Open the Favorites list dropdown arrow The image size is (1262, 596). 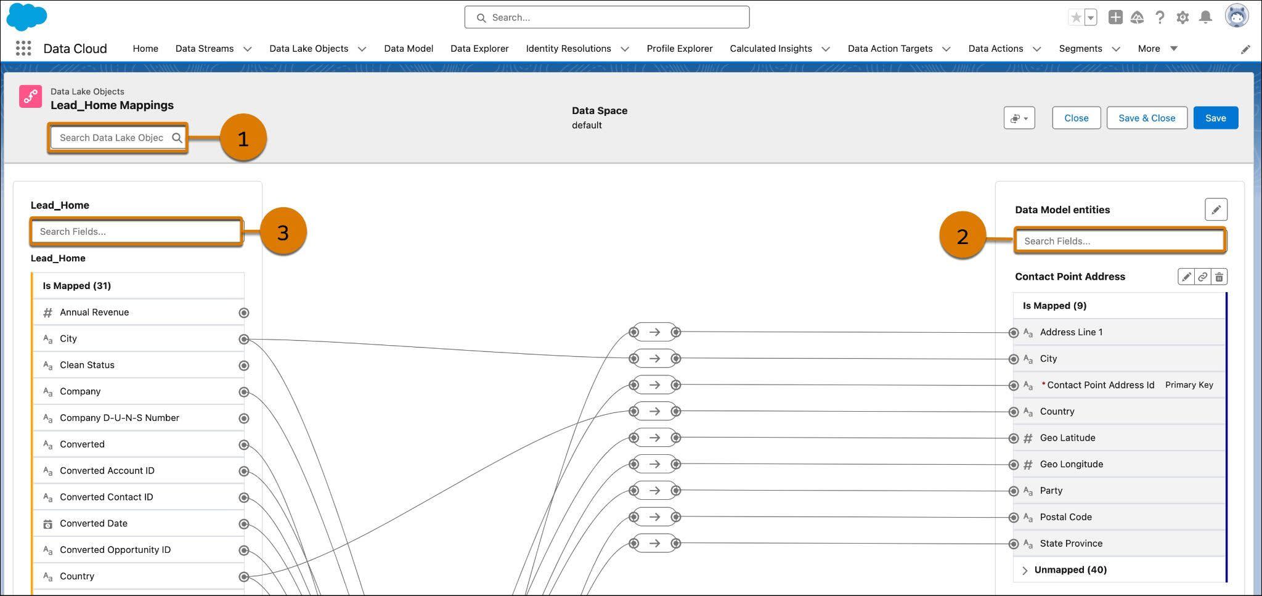pos(1091,17)
